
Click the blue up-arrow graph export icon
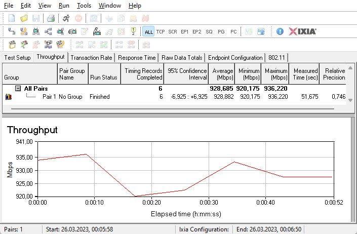261,31
